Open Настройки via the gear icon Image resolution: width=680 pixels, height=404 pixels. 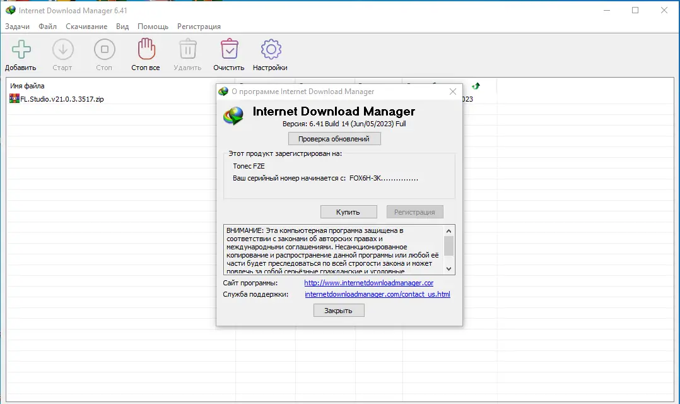tap(270, 49)
